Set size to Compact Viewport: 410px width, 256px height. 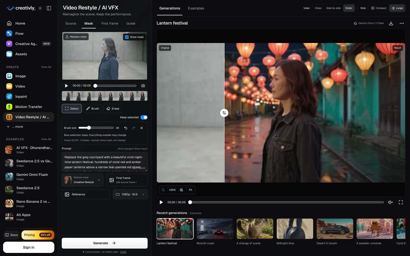point(379,8)
